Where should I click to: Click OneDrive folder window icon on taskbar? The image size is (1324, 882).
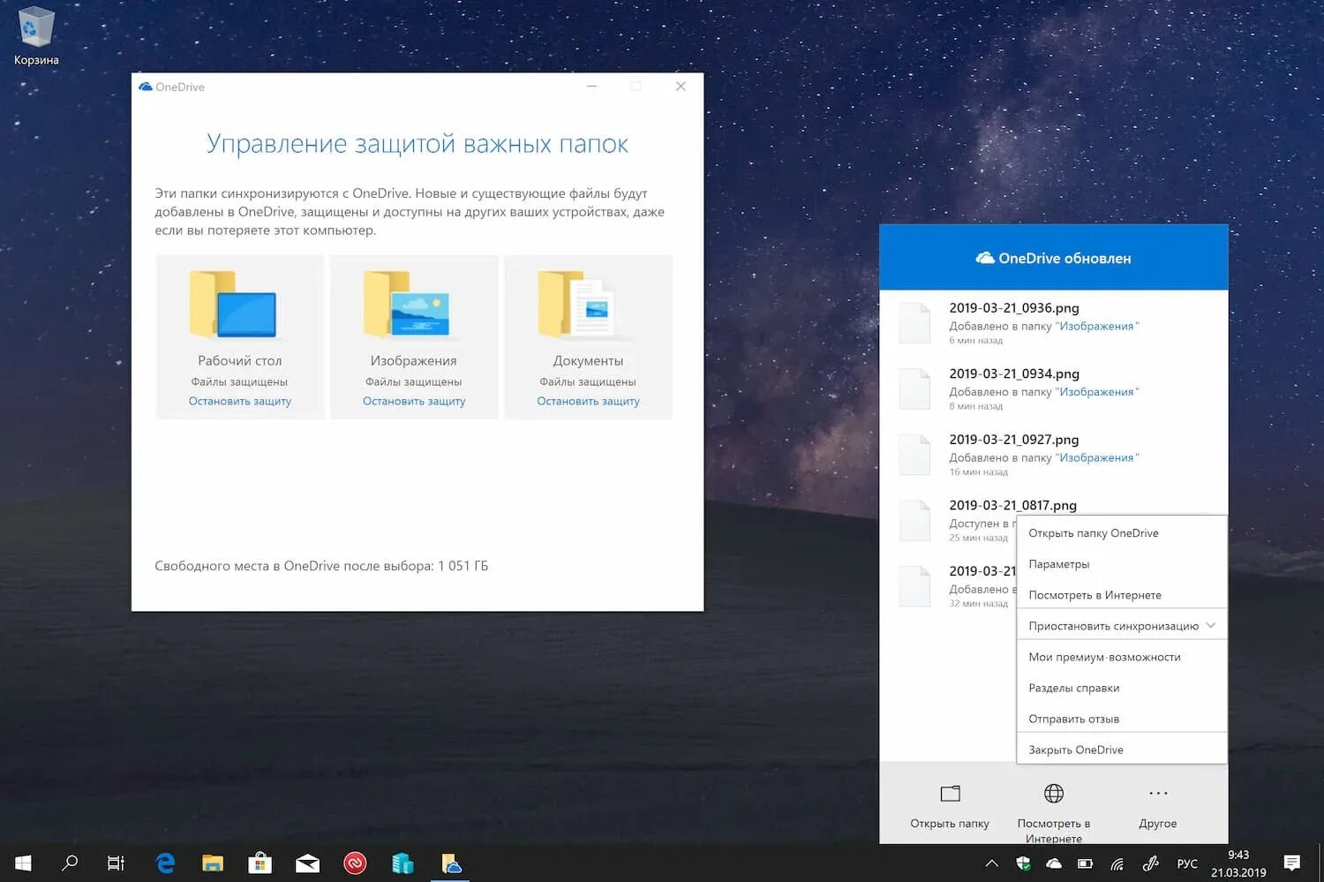pos(451,863)
